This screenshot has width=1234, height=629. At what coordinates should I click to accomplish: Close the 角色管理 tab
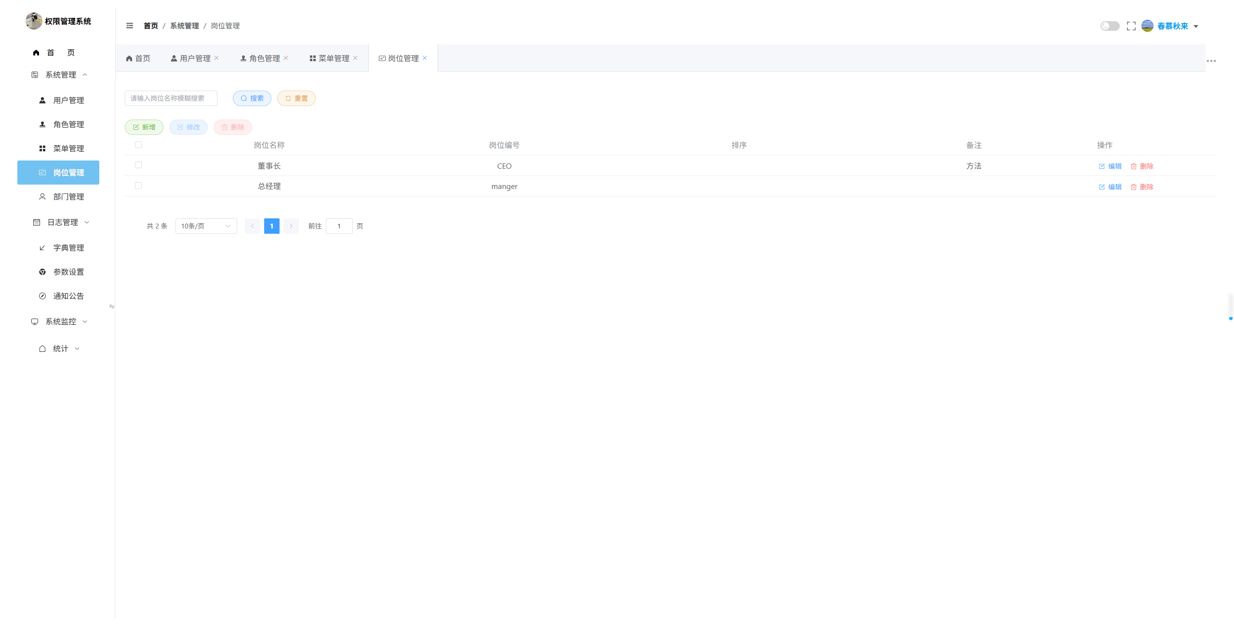point(286,58)
